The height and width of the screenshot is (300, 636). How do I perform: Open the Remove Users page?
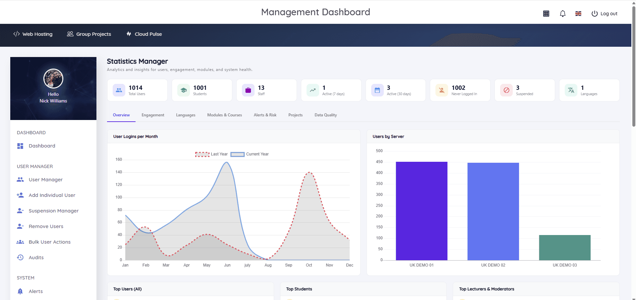click(x=46, y=226)
